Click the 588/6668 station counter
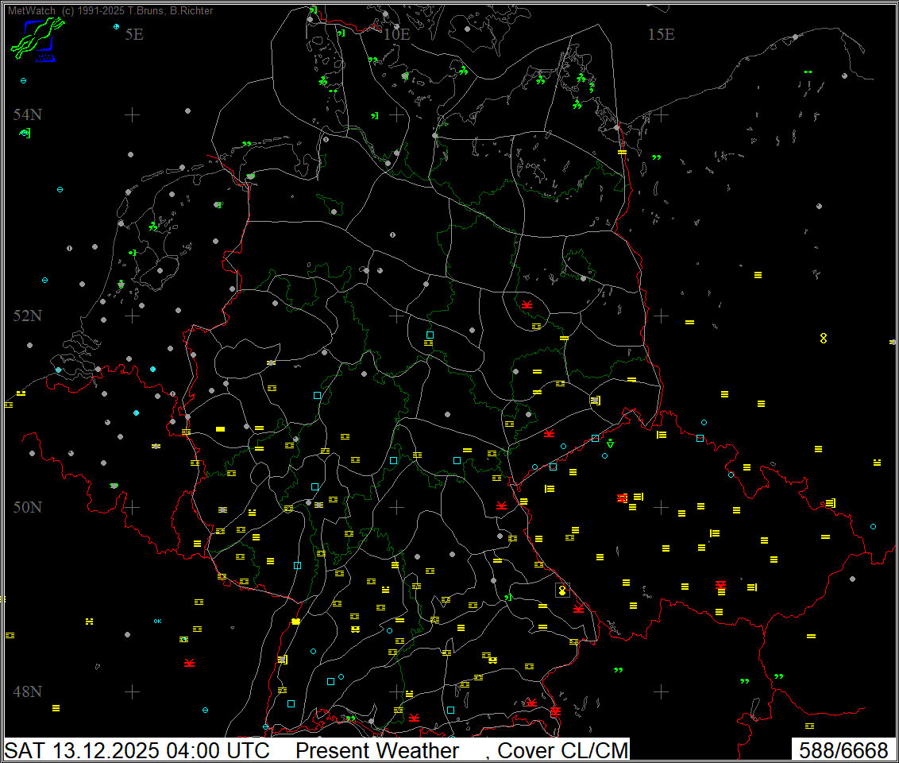This screenshot has width=899, height=763. point(843,750)
